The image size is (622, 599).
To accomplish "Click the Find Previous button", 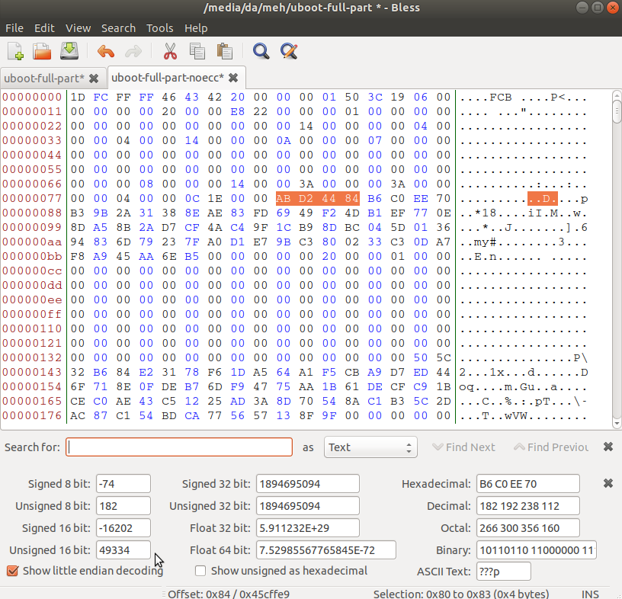I will (551, 447).
